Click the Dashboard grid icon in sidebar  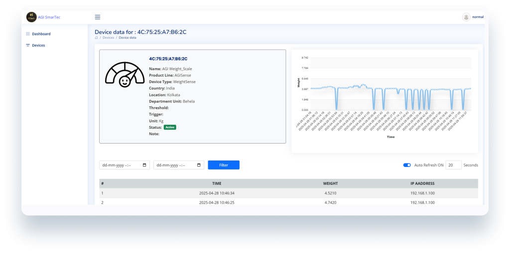coord(28,34)
